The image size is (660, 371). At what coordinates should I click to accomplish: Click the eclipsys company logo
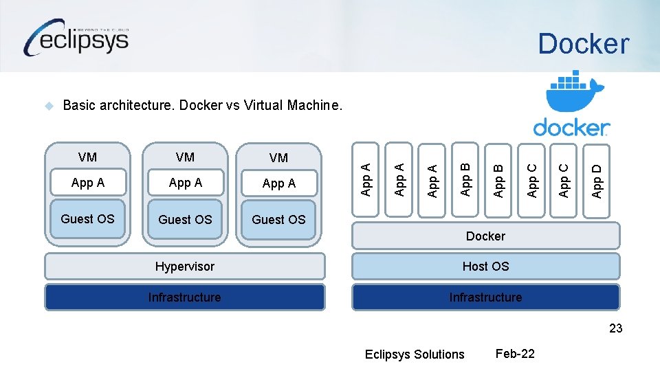click(x=76, y=38)
